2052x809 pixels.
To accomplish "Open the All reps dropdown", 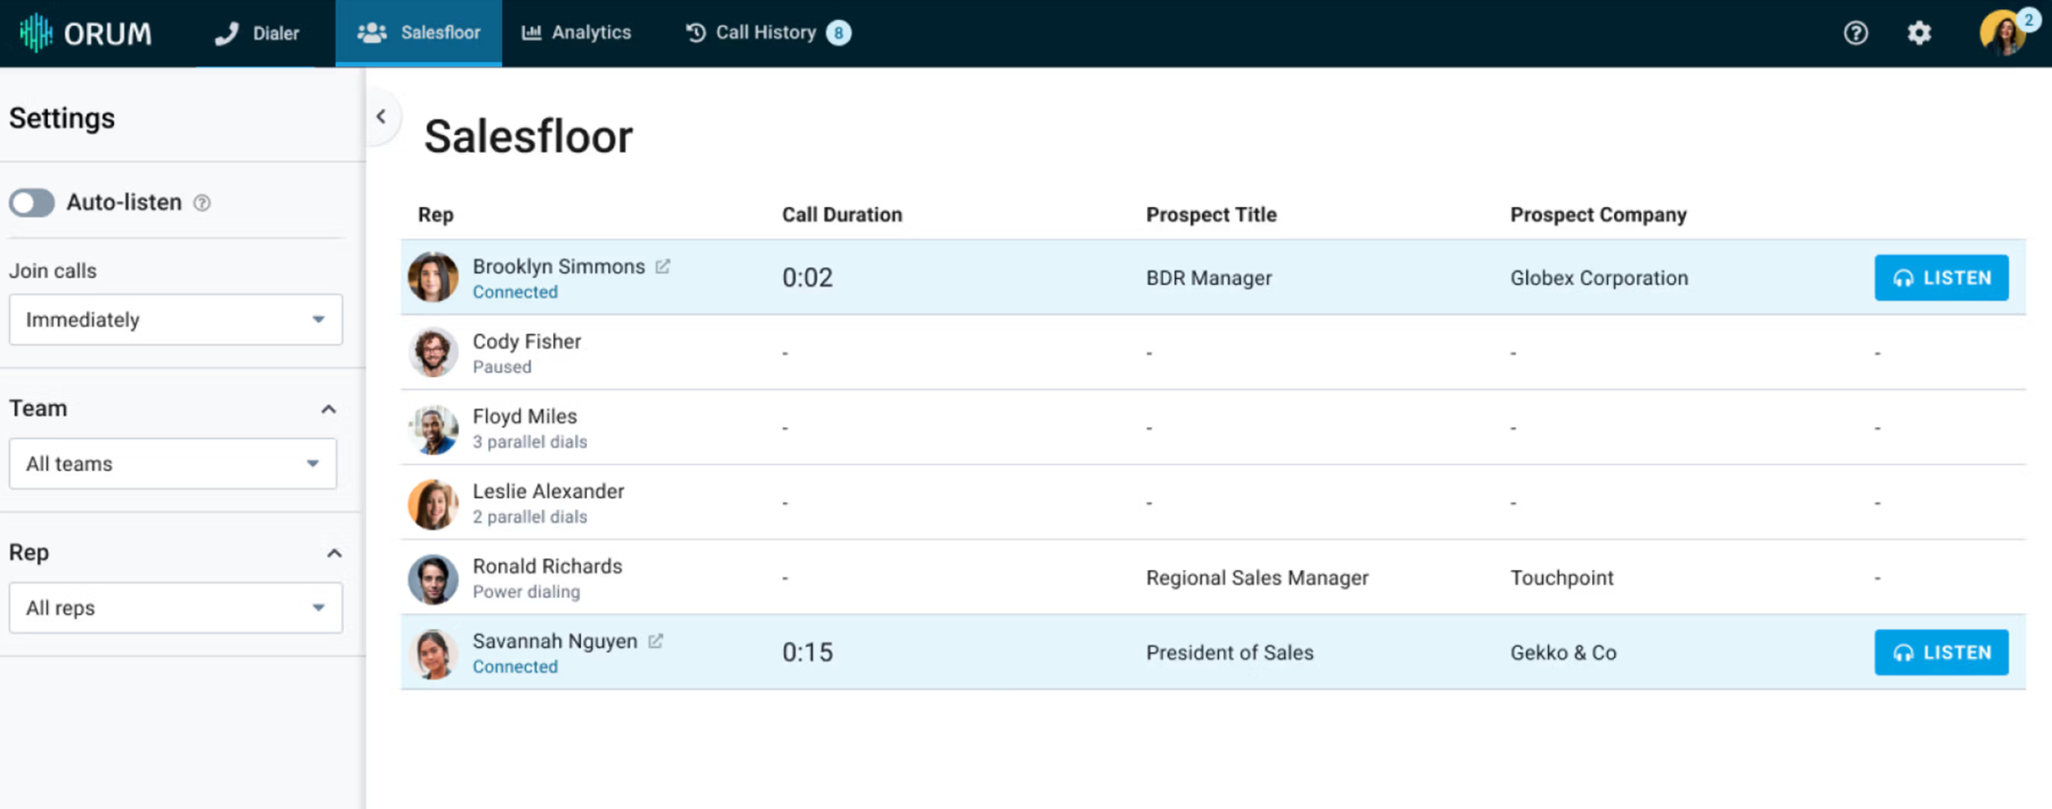I will click(x=175, y=608).
